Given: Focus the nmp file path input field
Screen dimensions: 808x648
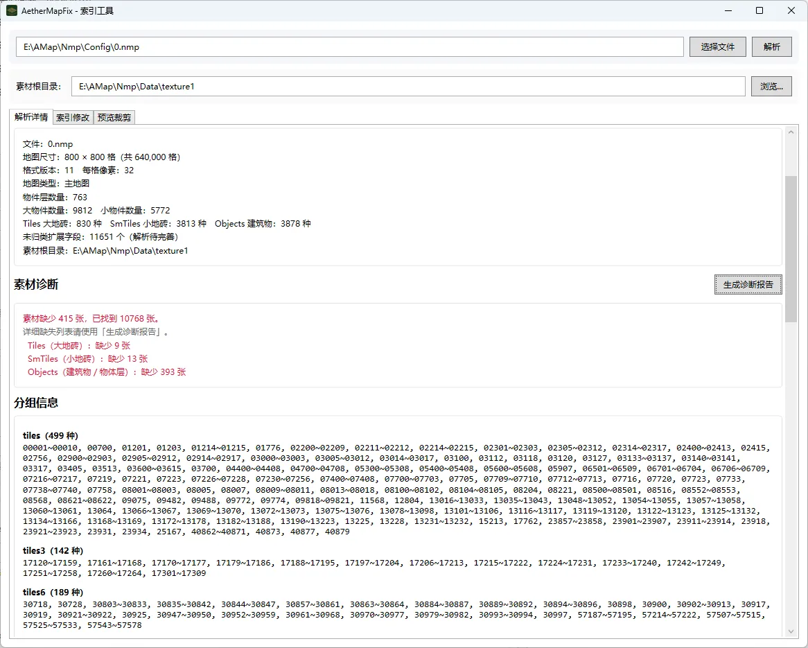Looking at the screenshot, I should point(350,47).
